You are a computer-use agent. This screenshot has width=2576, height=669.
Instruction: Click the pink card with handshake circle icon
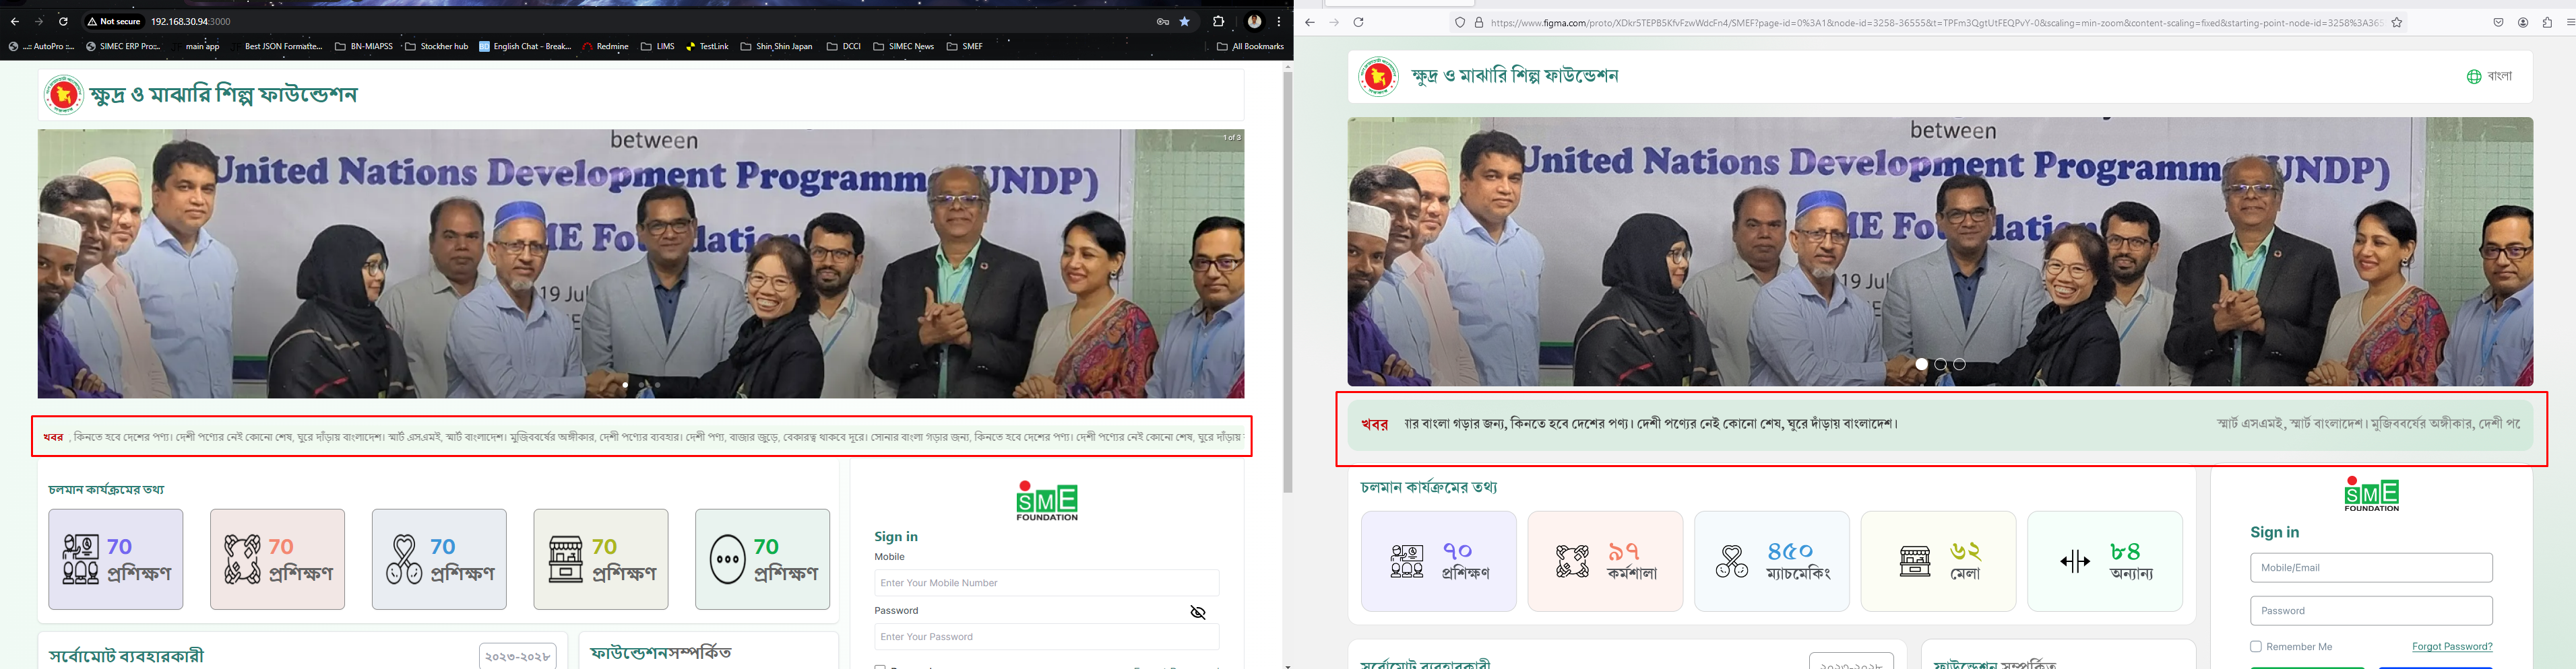click(x=277, y=559)
